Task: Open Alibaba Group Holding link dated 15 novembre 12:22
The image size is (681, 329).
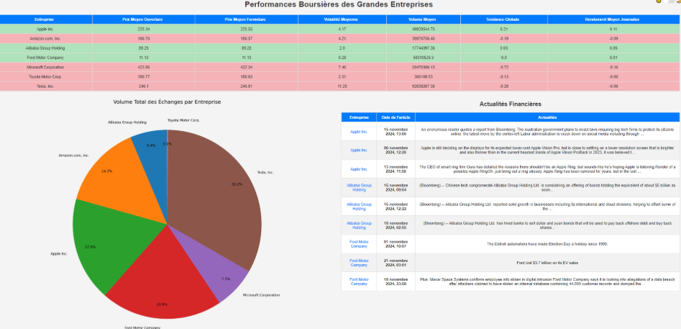Action: pyautogui.click(x=359, y=206)
